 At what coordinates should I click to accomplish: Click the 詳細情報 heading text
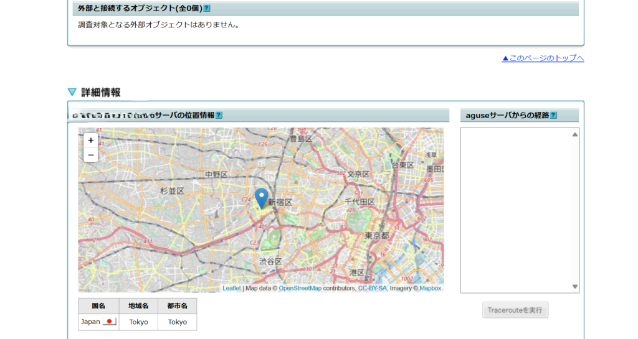click(101, 93)
